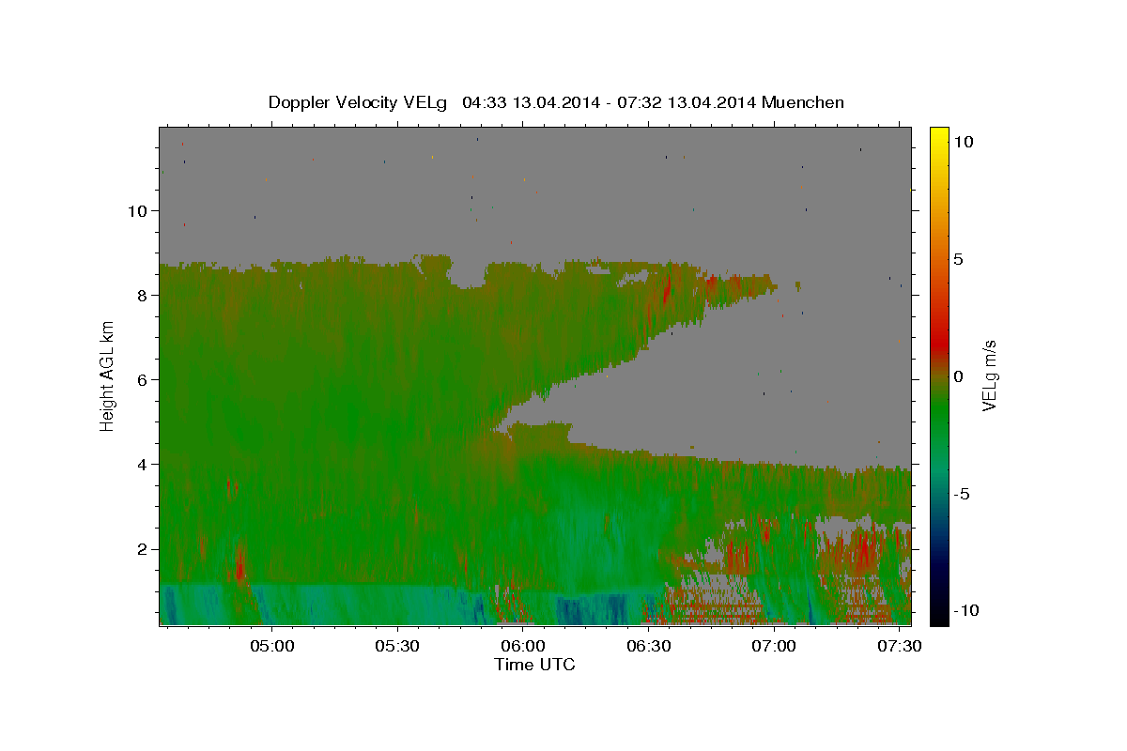Click the 'Muenchen' location text in title

(x=804, y=102)
